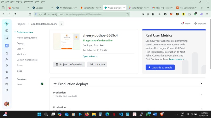Open WhatsApp from taskbar

[148, 114]
